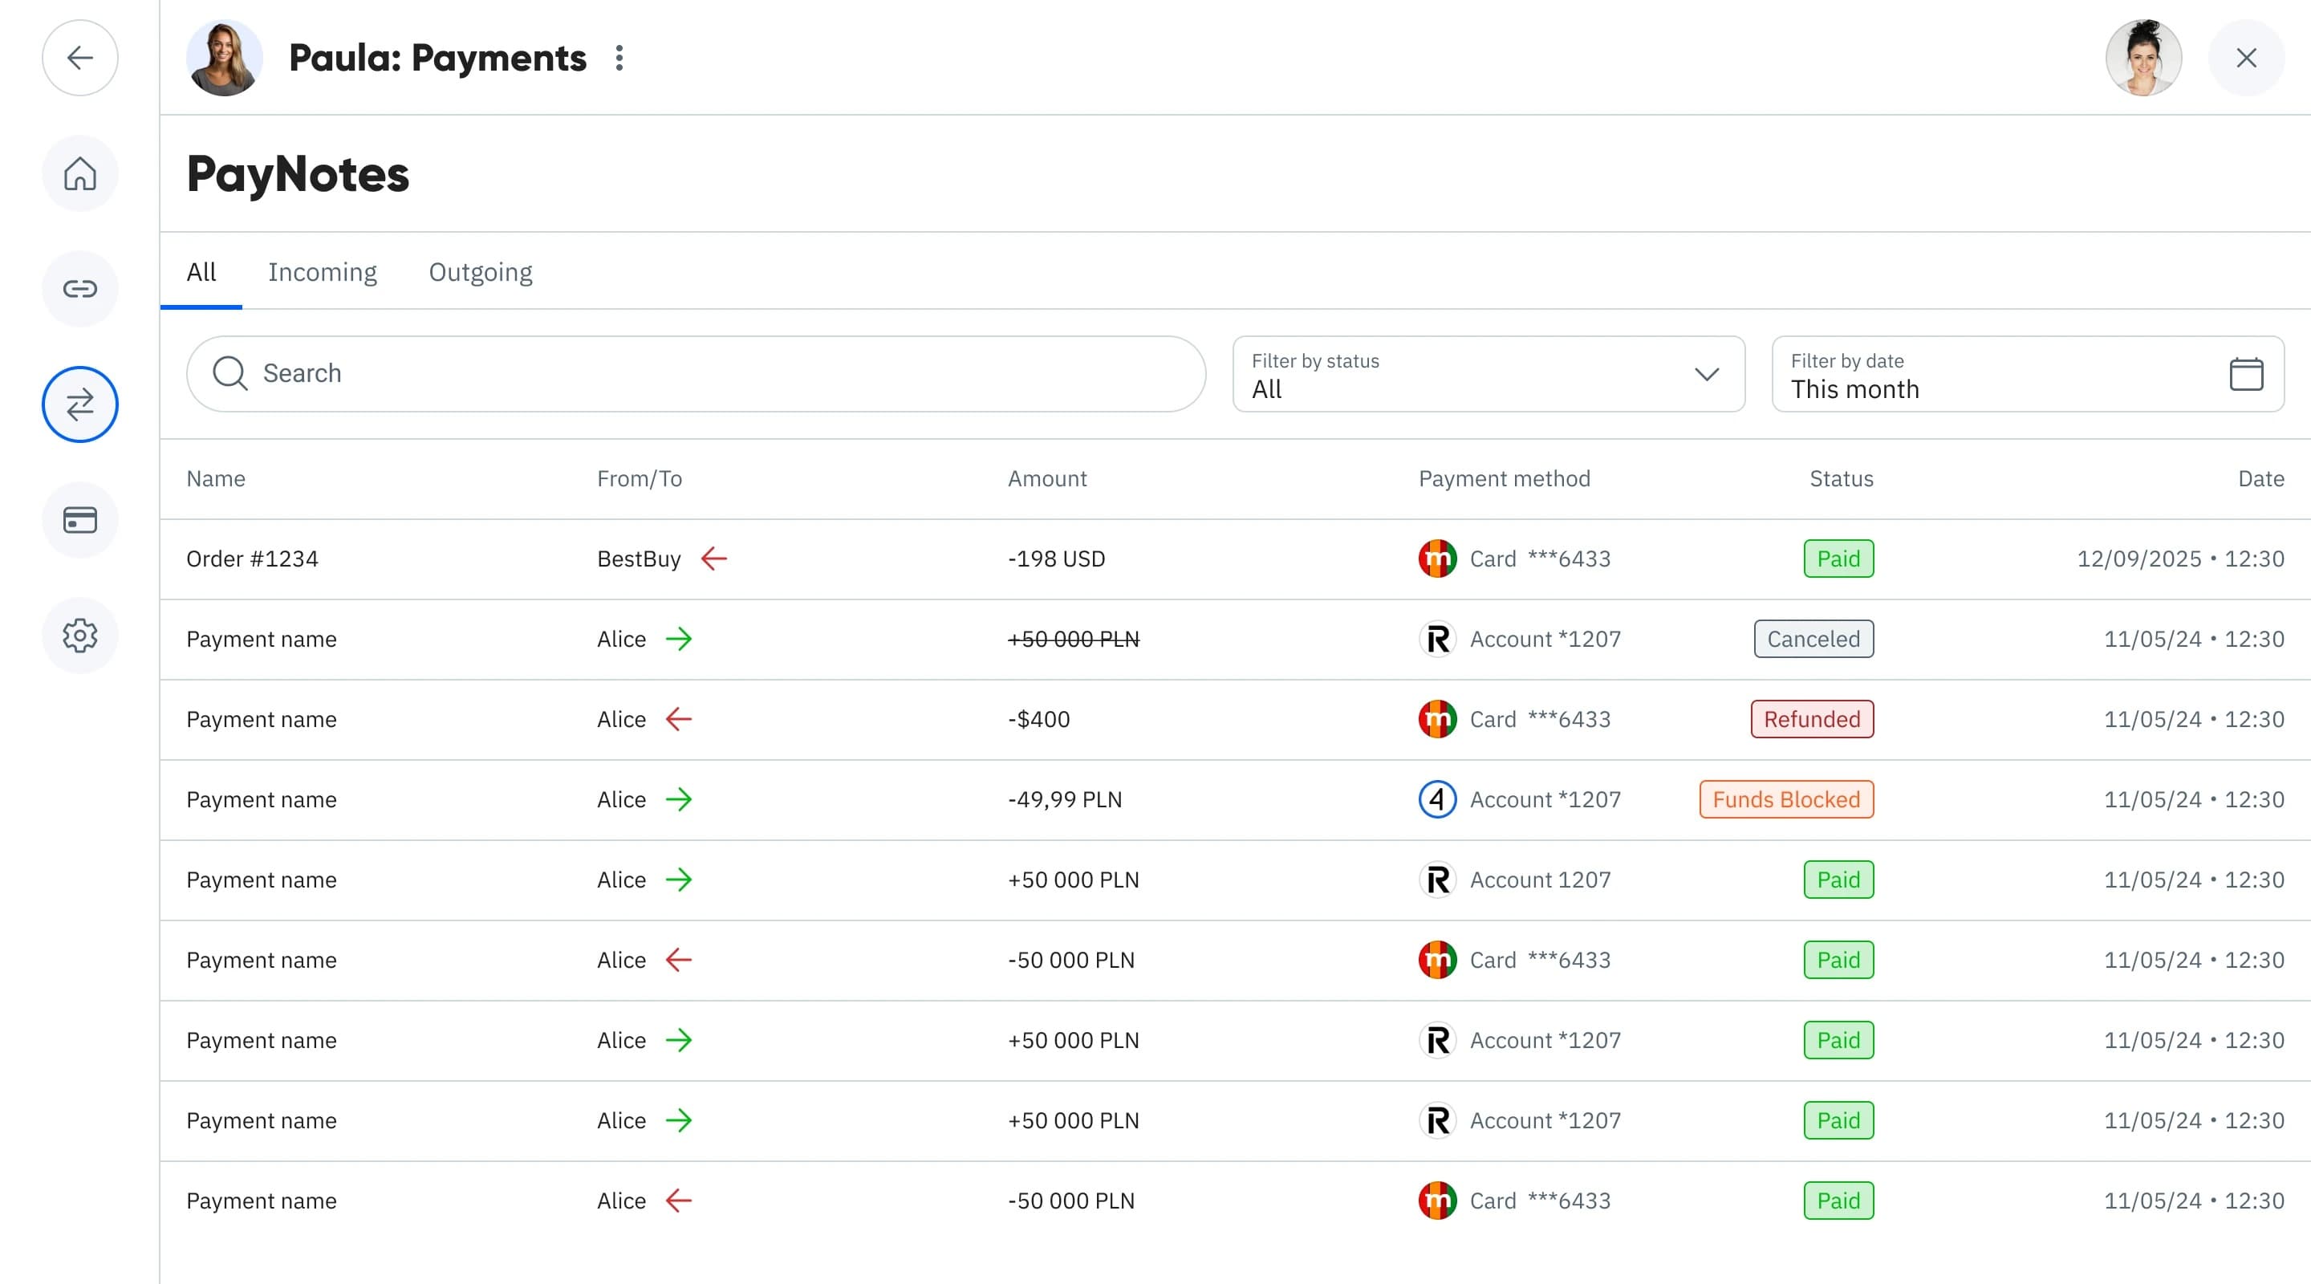
Task: Open the three-dot menu beside Paula: Payments
Action: point(619,59)
